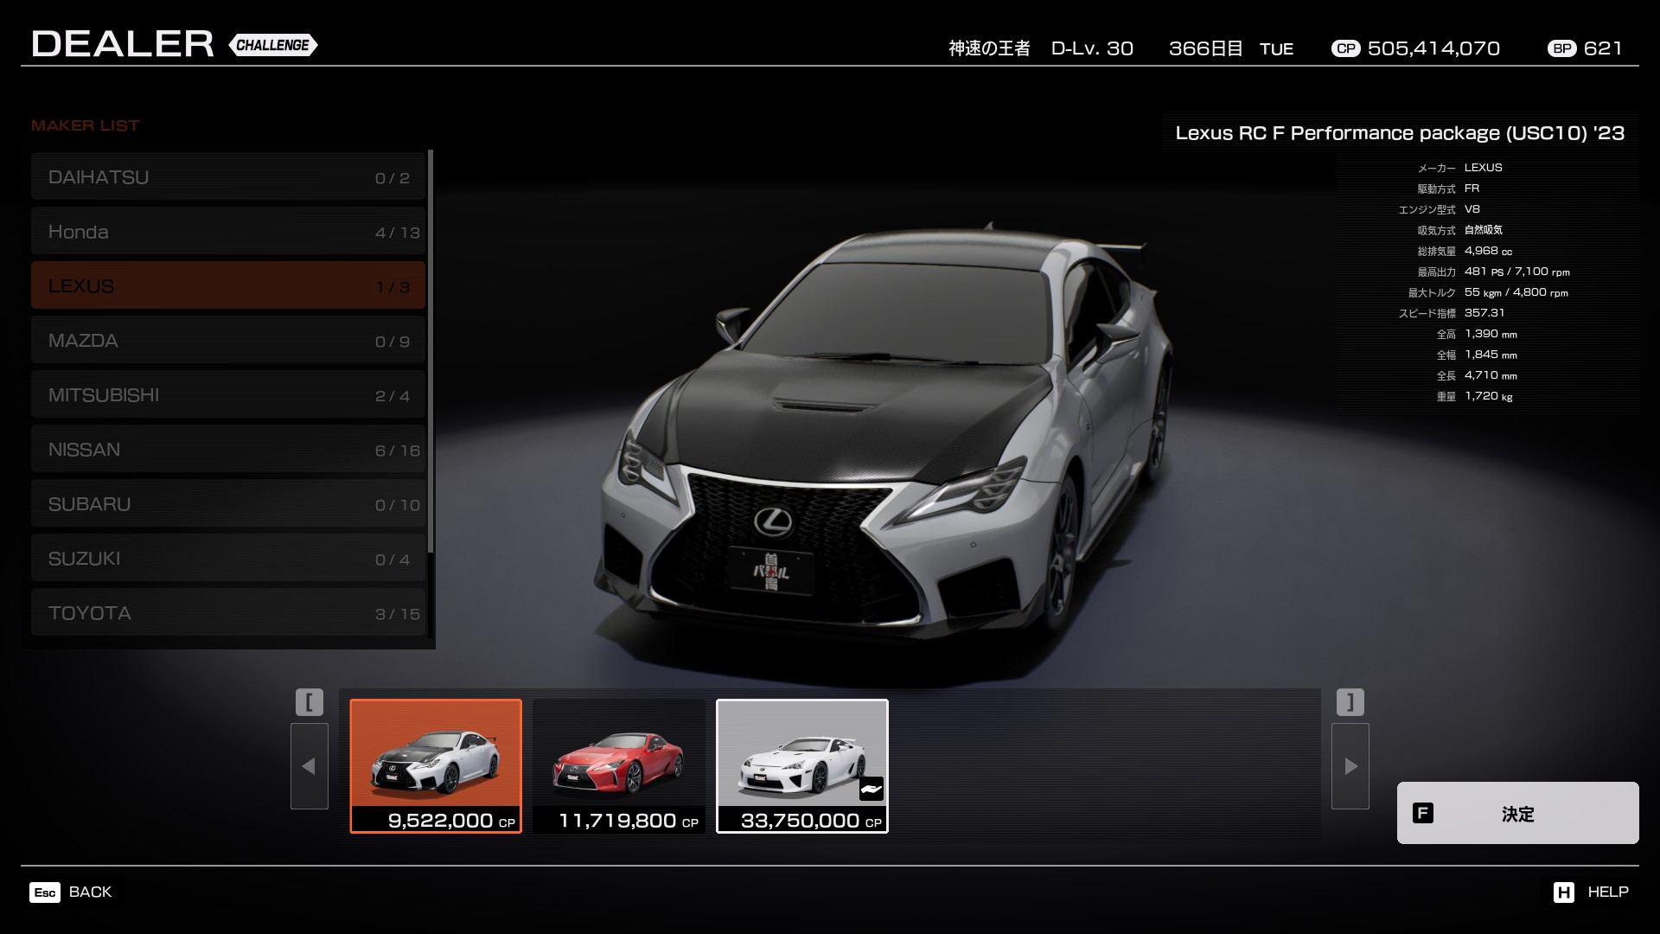
Task: Click the F key icon
Action: pyautogui.click(x=1422, y=813)
